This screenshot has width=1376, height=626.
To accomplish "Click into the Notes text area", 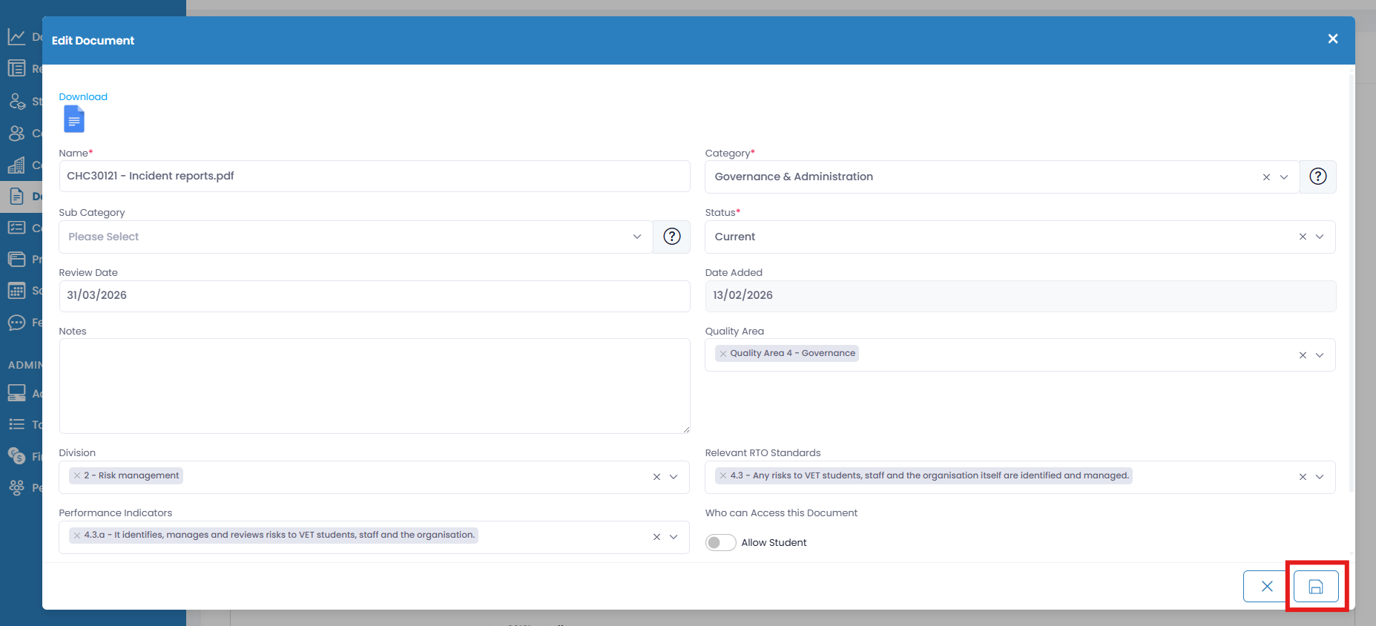I will (x=375, y=386).
